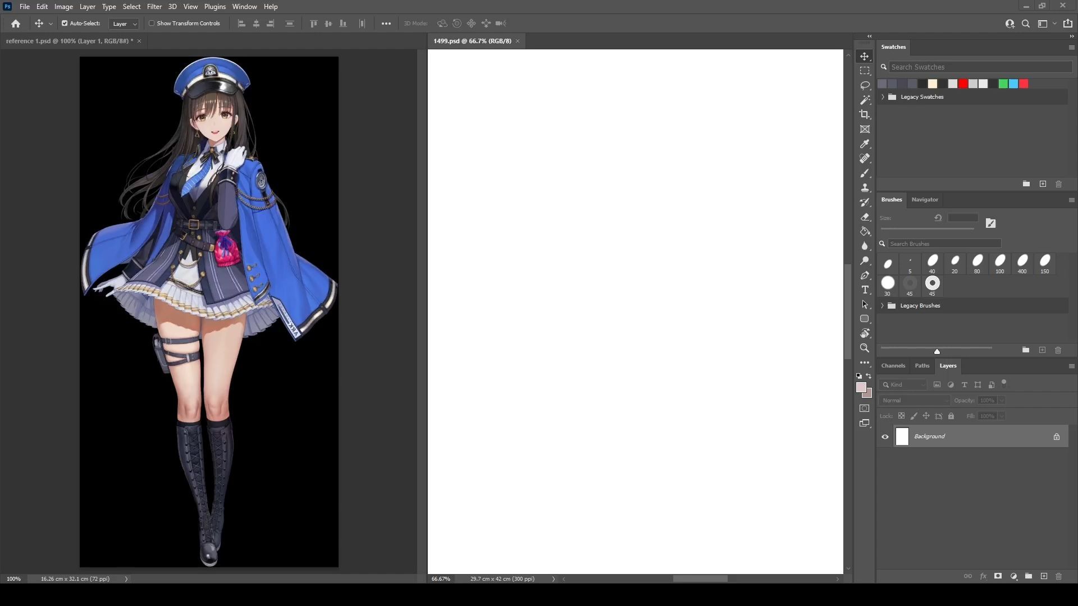Expand the Legacy Swatches folder
The width and height of the screenshot is (1078, 606).
click(883, 97)
